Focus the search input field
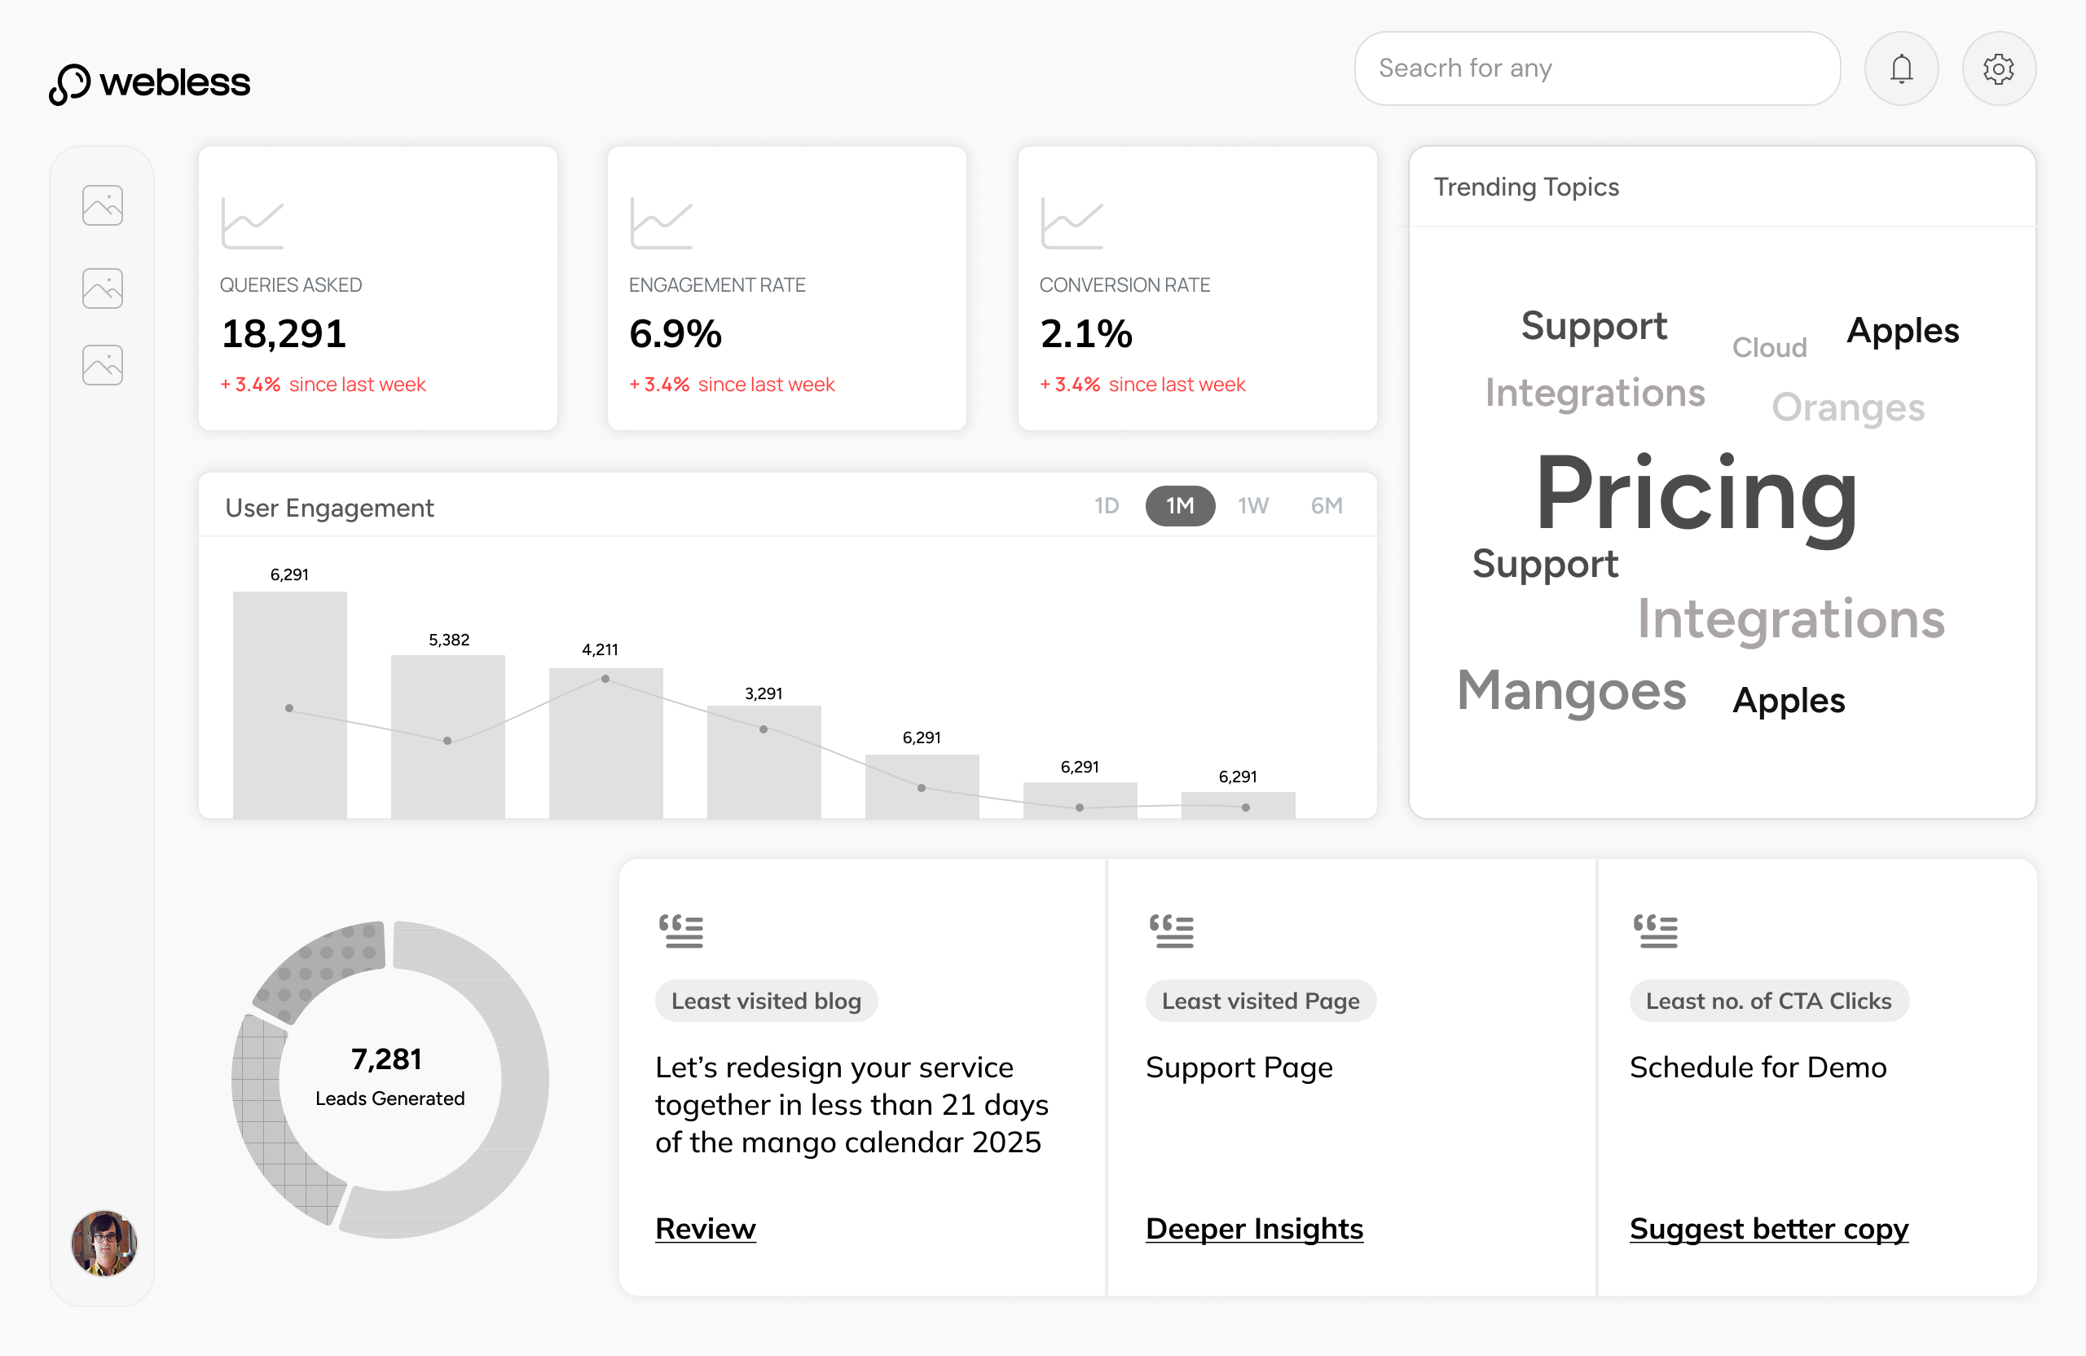Image resolution: width=2086 pixels, height=1356 pixels. (x=1596, y=68)
